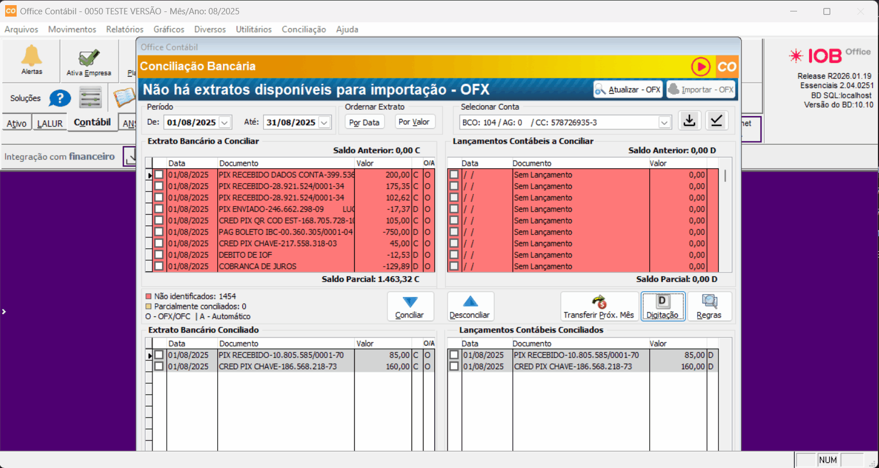Click the download arrow icon beside account
The height and width of the screenshot is (468, 879).
689,121
